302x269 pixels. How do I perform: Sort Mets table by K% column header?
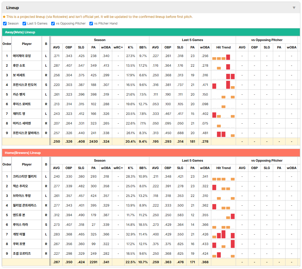click(x=130, y=47)
